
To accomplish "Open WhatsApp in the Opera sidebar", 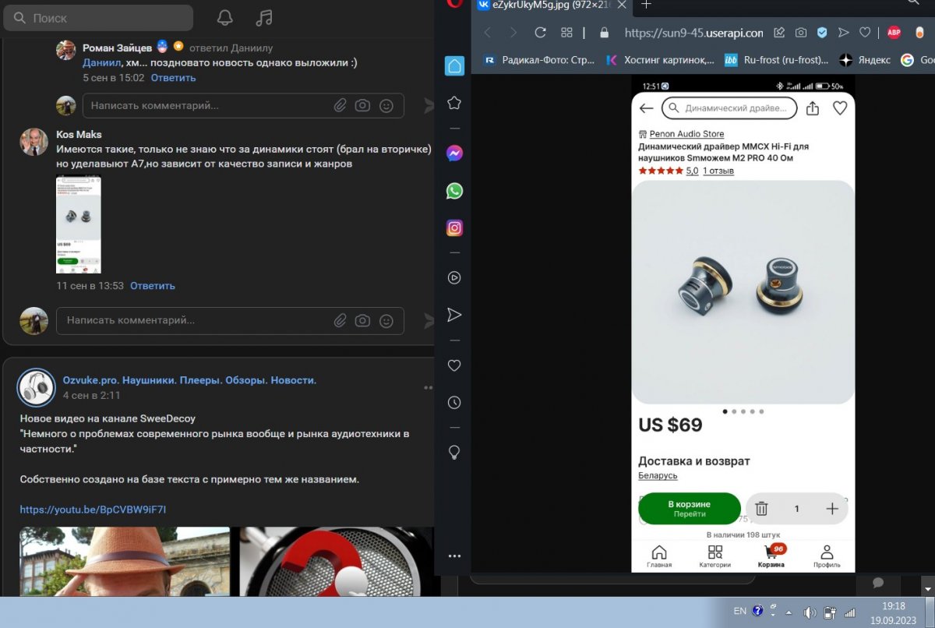I will click(x=454, y=191).
